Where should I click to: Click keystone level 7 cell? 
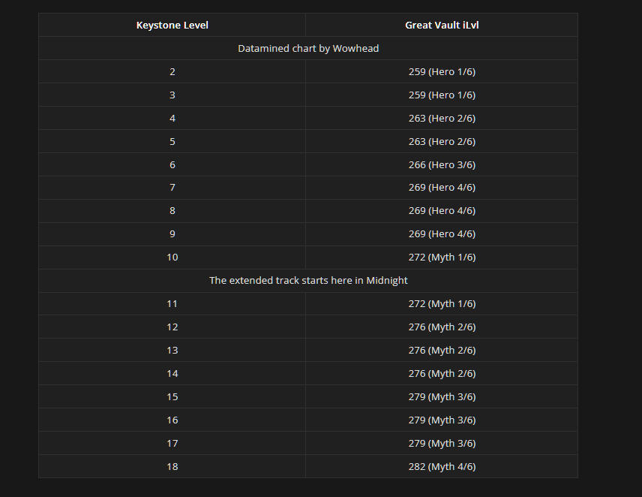pos(172,187)
